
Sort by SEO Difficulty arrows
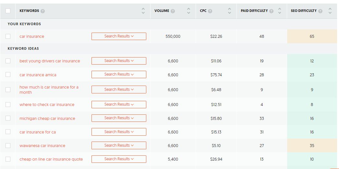(x=330, y=11)
